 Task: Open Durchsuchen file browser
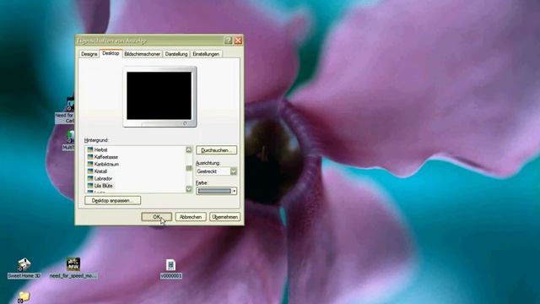tap(216, 150)
